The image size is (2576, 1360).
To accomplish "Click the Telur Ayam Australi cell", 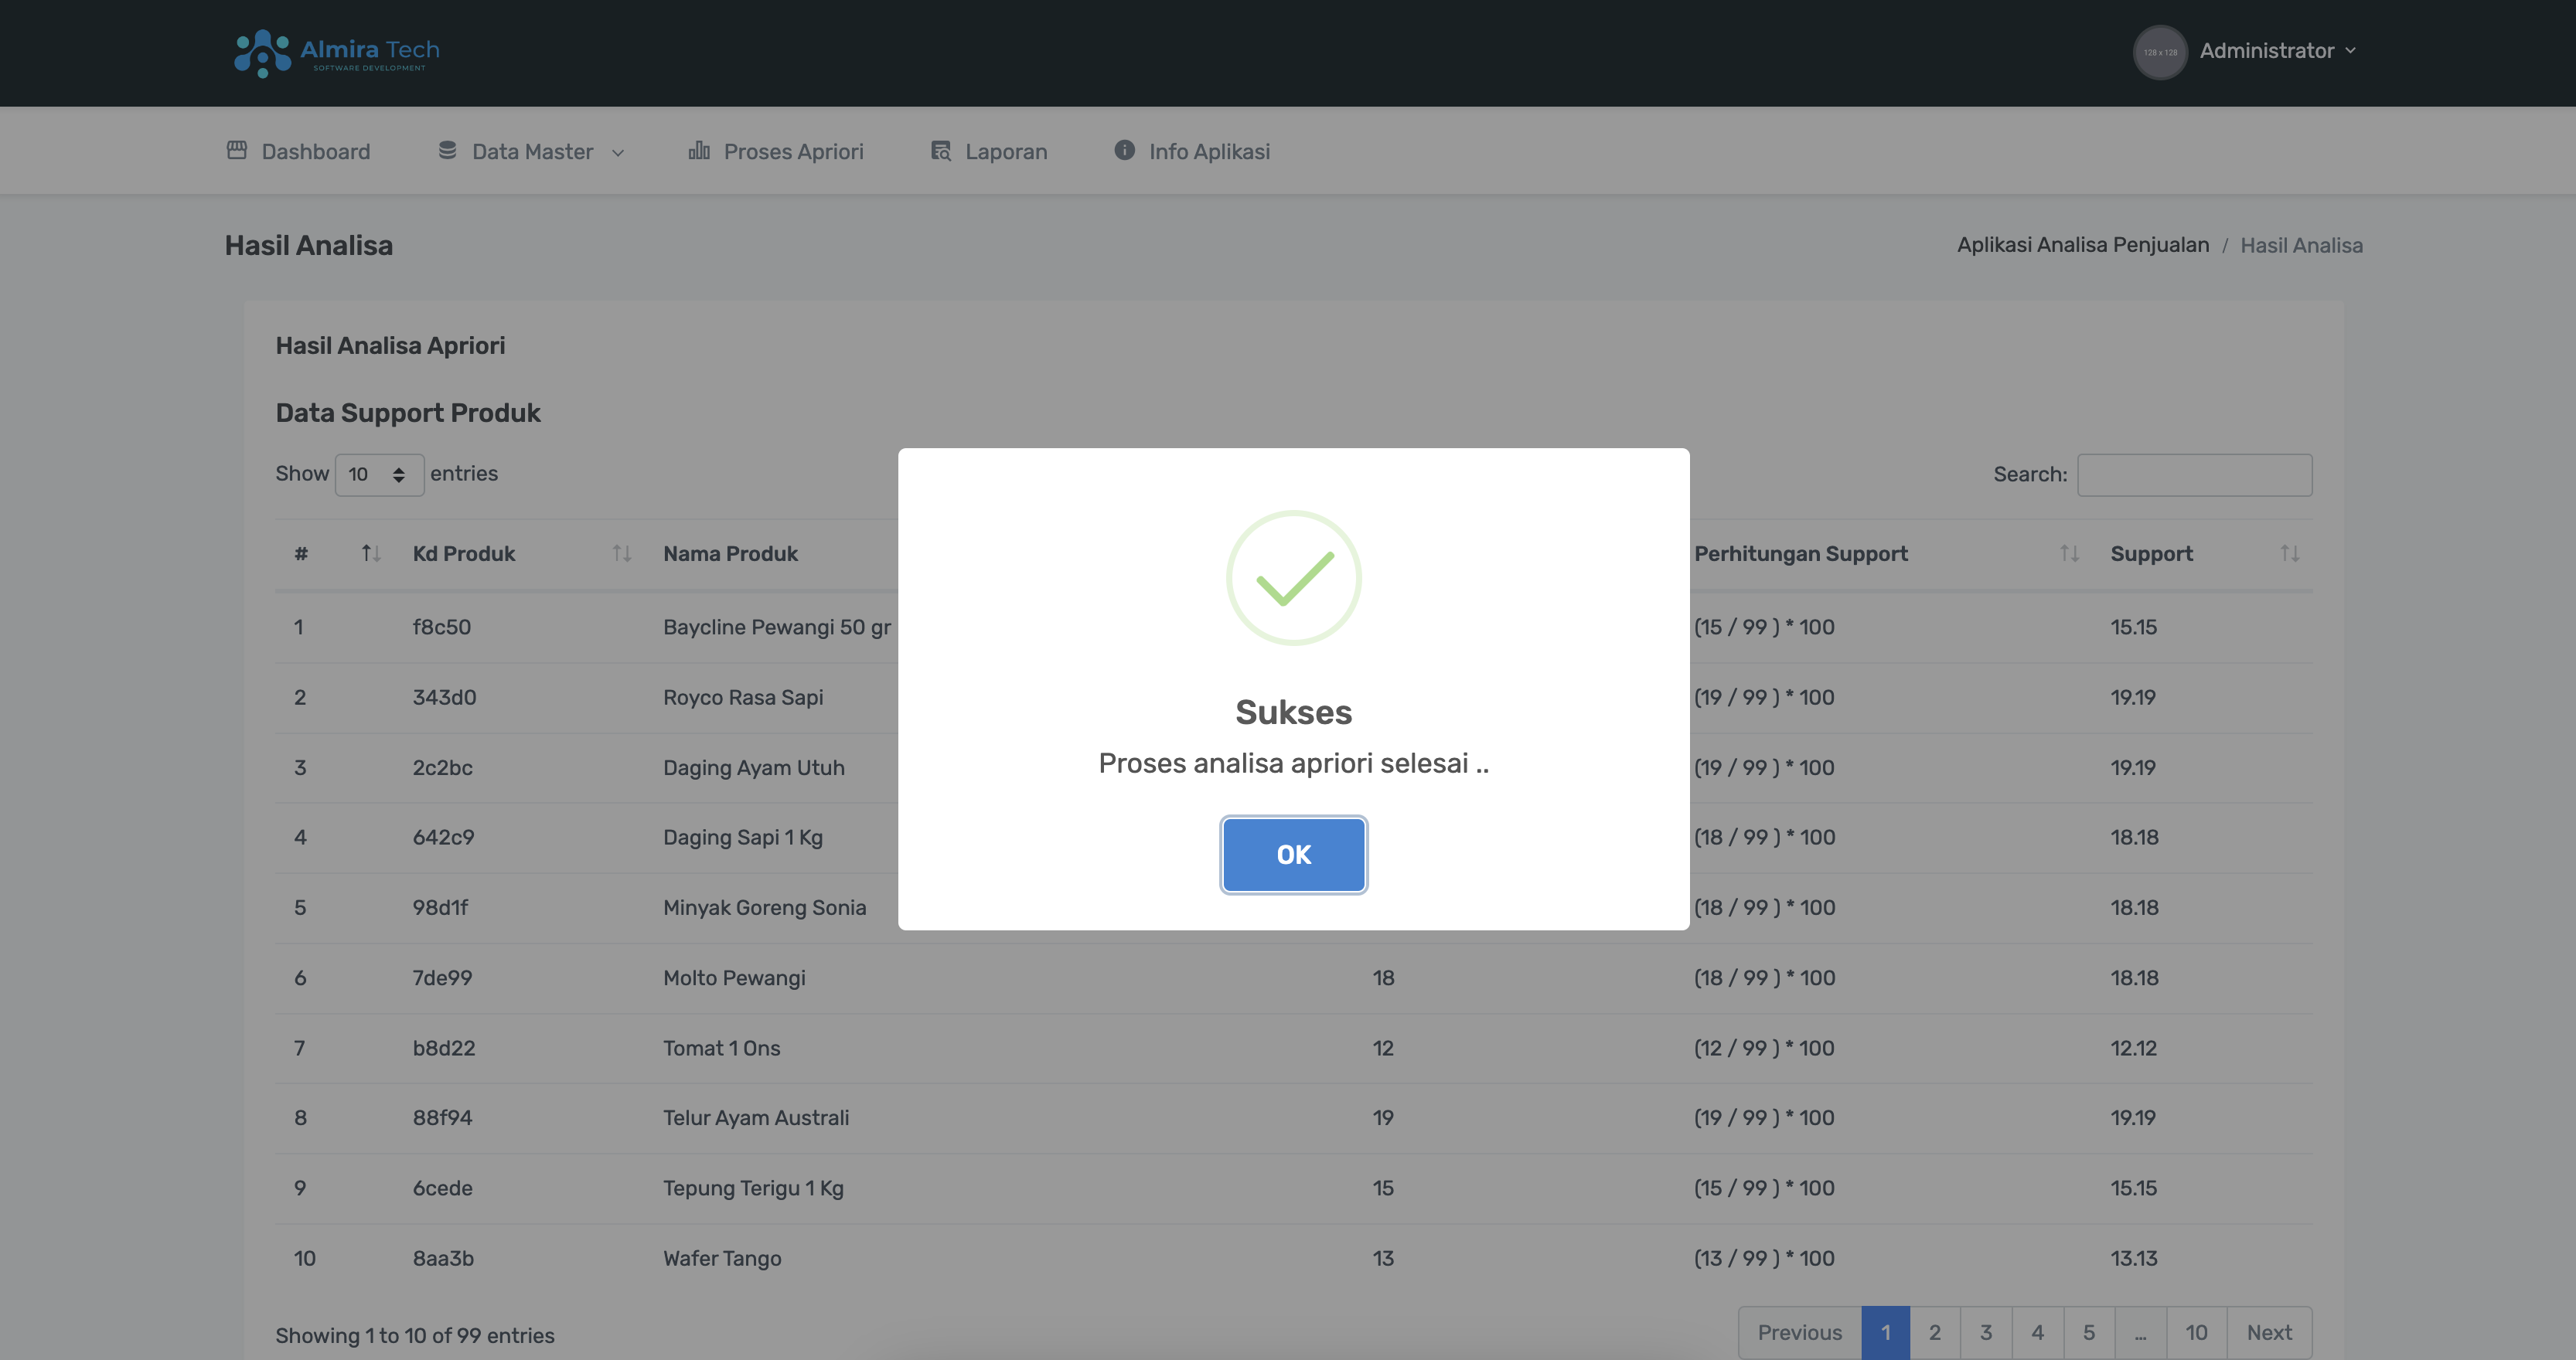I will (x=756, y=1118).
